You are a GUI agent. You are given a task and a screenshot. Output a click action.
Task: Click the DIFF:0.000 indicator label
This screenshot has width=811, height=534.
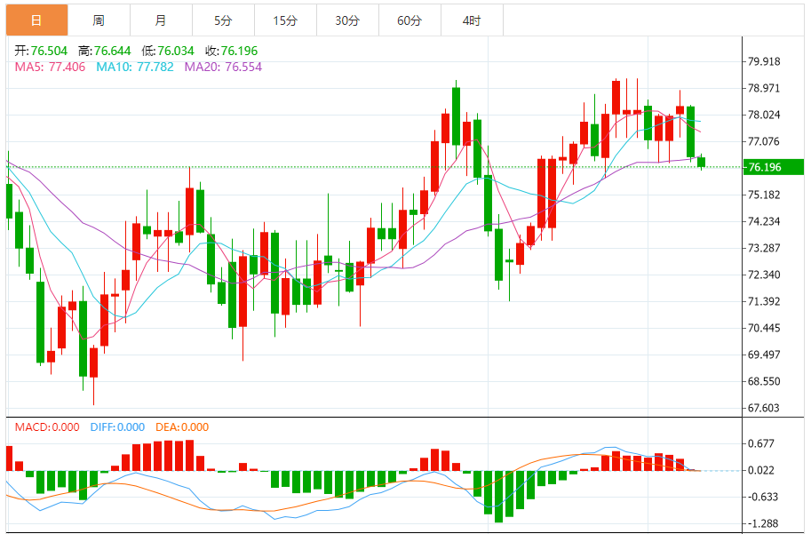point(117,426)
